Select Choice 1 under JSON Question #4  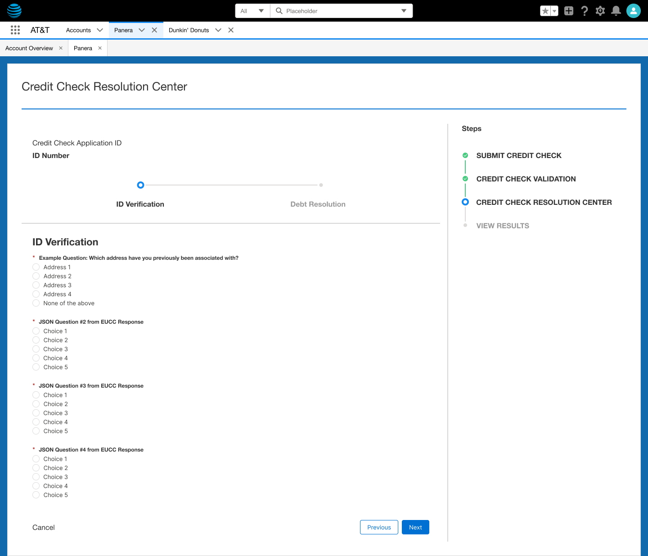tap(36, 459)
